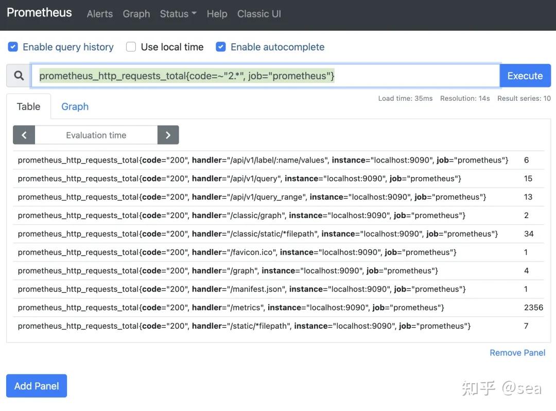Image resolution: width=556 pixels, height=411 pixels.
Task: Turn off the autocomplete checkbox
Action: [221, 47]
